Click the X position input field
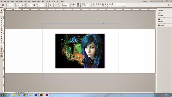The width and height of the screenshot is (172, 97). (x=10, y=4)
